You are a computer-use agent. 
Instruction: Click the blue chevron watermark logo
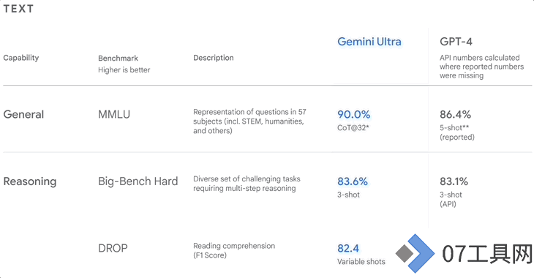(421, 253)
